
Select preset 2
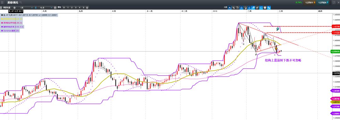pyautogui.click(x=72, y=8)
